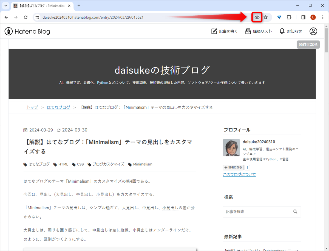Screen dimensions: 329x251
Task: Click 記事を書く to write a post
Action: point(225,31)
